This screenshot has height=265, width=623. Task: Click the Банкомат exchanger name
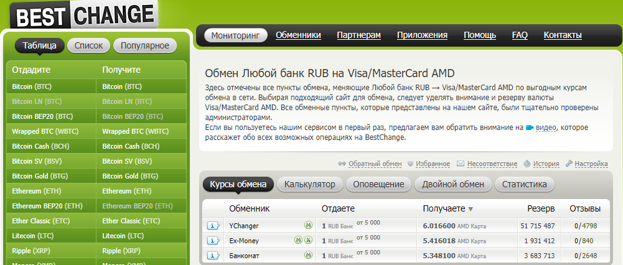coord(245,256)
